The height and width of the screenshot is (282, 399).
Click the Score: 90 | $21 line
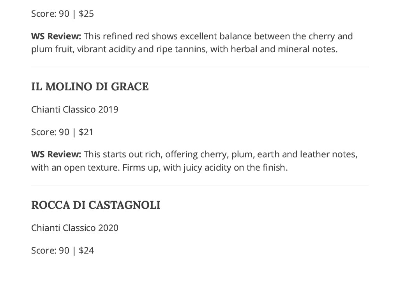[62, 132]
